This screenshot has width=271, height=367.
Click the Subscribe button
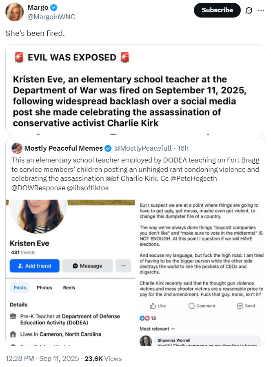[x=217, y=10]
